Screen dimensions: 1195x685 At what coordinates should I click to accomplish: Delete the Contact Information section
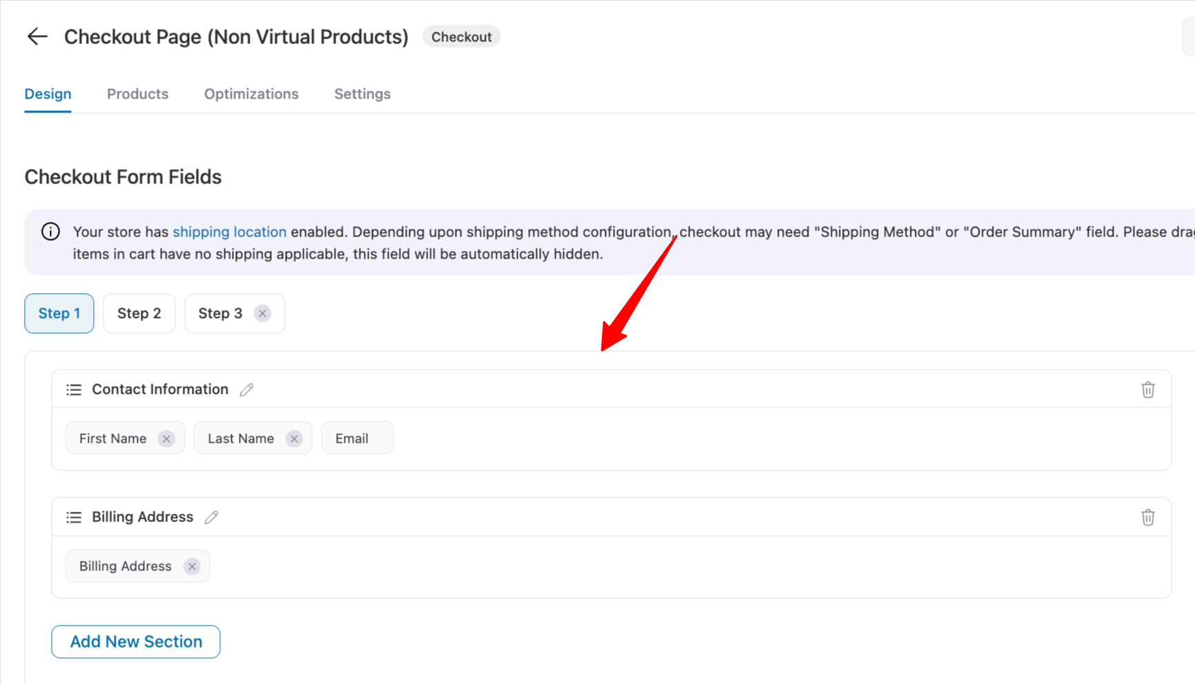(1147, 390)
